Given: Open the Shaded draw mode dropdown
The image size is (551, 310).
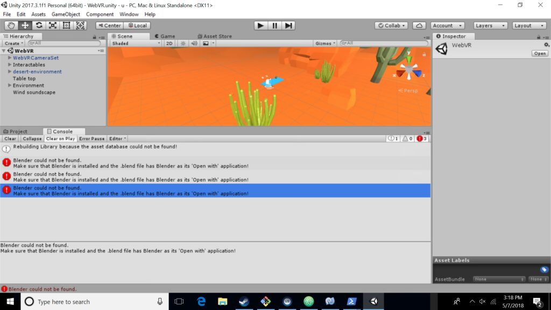Looking at the screenshot, I should tap(135, 43).
